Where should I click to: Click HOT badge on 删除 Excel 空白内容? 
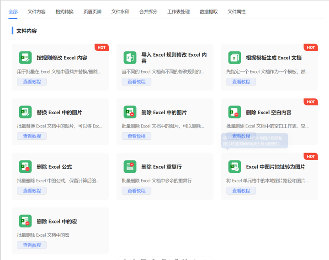tap(311, 102)
